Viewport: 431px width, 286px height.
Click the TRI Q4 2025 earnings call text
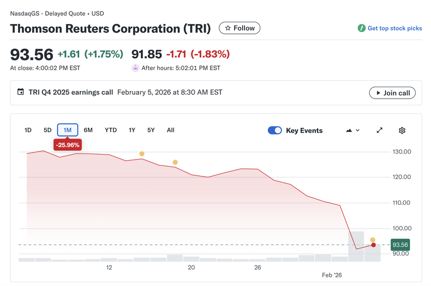70,92
